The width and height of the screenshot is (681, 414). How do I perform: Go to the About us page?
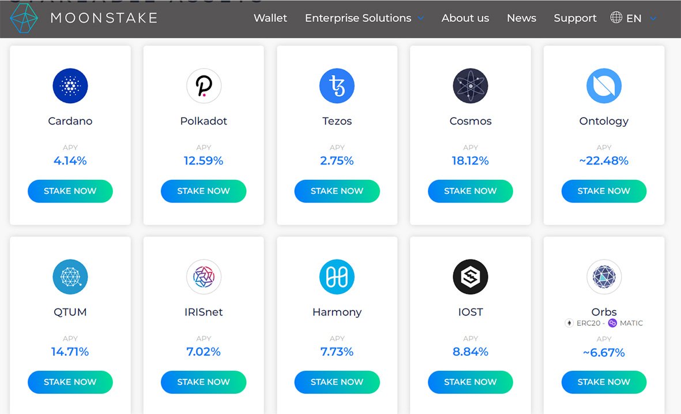point(465,18)
